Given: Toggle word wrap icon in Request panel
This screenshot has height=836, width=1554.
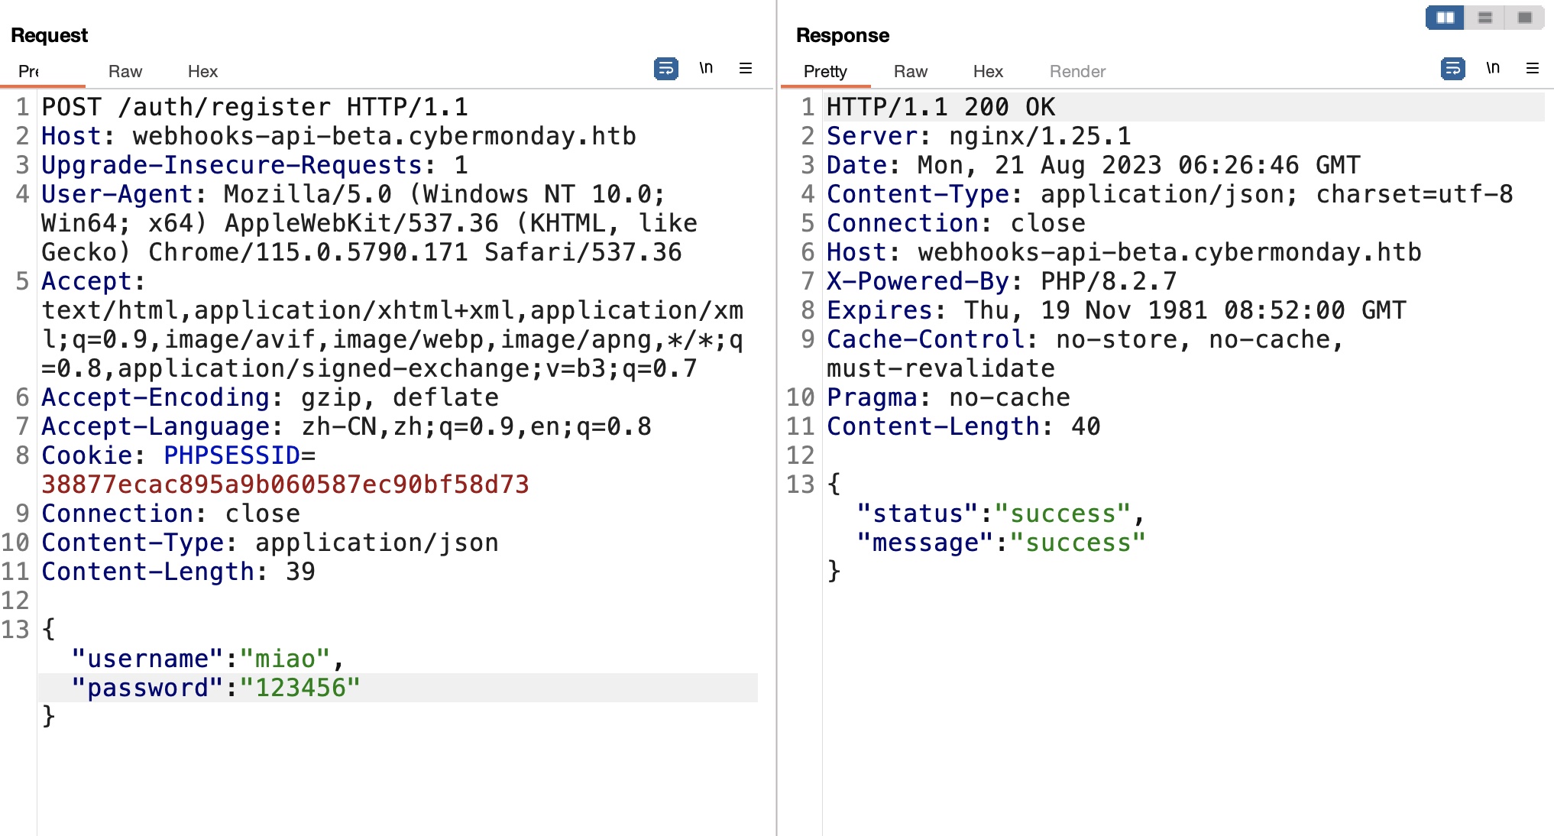Looking at the screenshot, I should click(665, 70).
